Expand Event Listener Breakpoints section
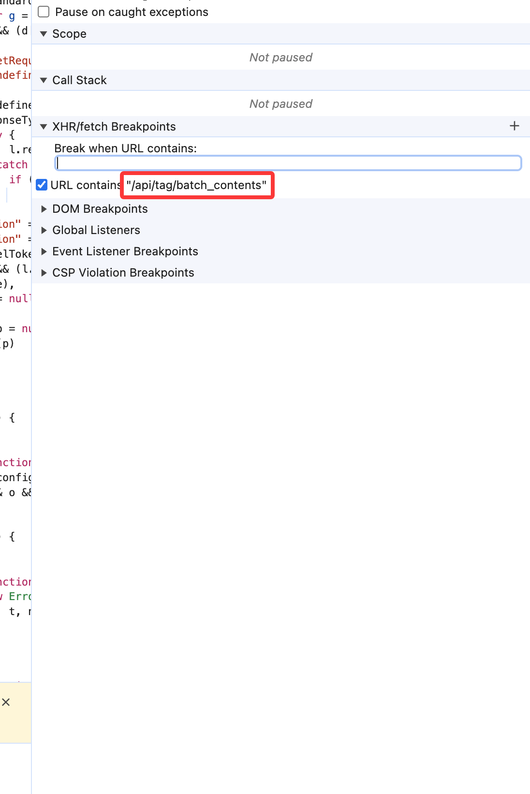Screen dimensions: 530x794 point(44,251)
